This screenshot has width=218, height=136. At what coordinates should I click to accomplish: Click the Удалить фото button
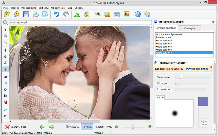(16, 127)
